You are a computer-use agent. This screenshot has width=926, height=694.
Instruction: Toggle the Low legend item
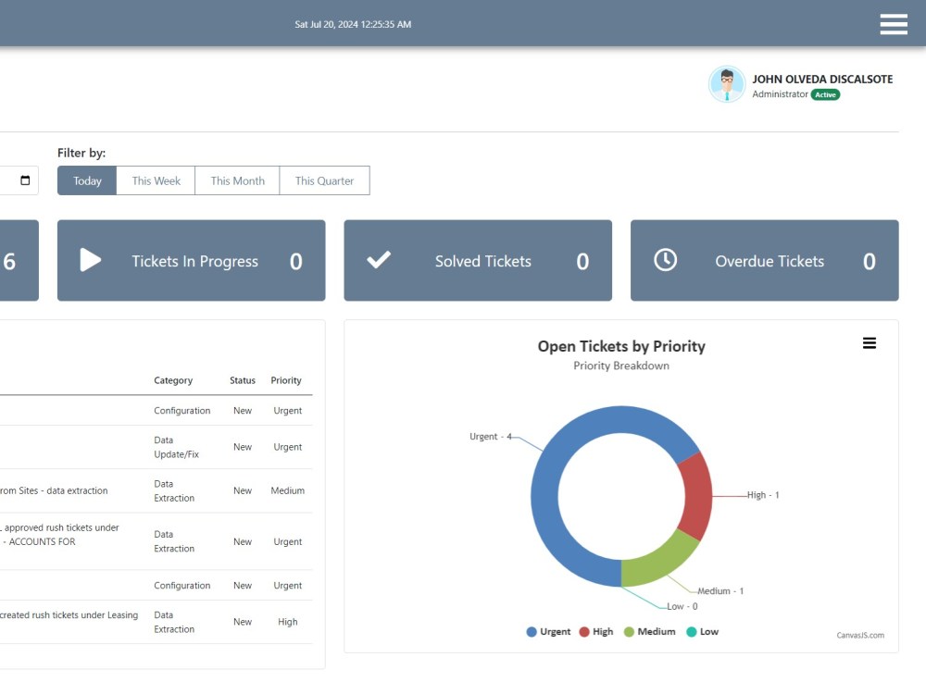(x=702, y=631)
